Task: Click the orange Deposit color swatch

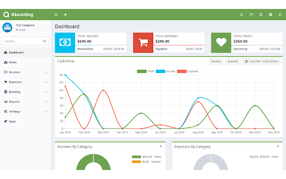Action: (x=136, y=162)
